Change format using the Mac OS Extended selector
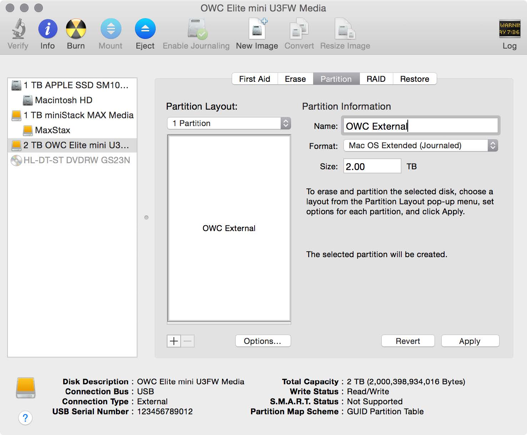This screenshot has width=527, height=435. [x=420, y=145]
